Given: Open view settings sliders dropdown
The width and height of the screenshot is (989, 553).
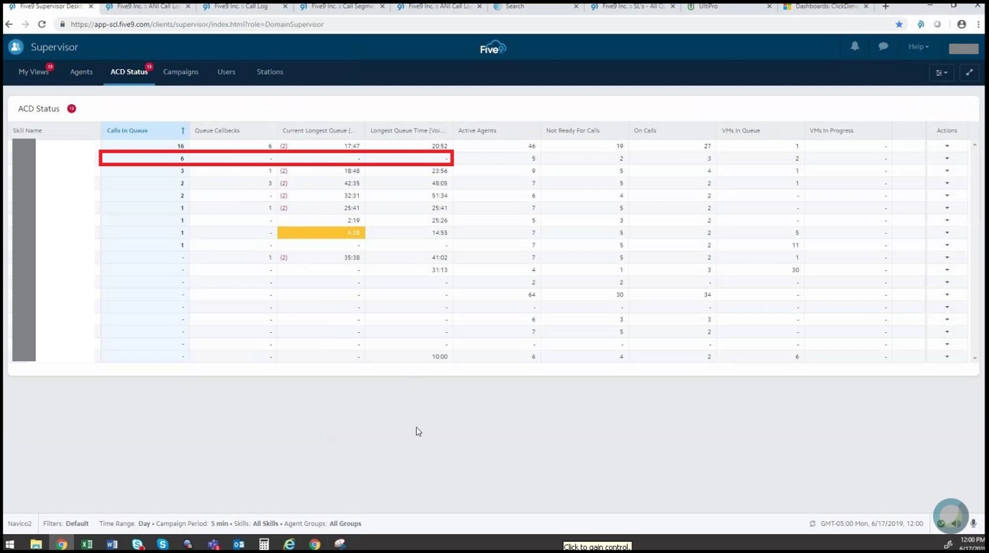Looking at the screenshot, I should [x=941, y=73].
